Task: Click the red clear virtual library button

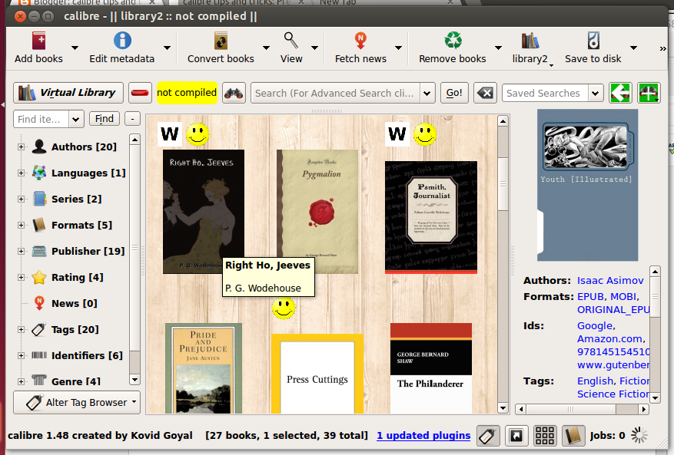Action: 140,93
